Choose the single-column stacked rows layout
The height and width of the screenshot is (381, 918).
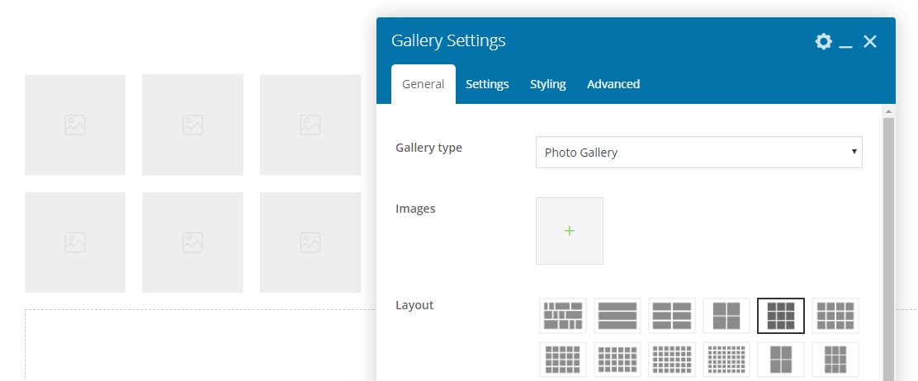click(x=617, y=315)
